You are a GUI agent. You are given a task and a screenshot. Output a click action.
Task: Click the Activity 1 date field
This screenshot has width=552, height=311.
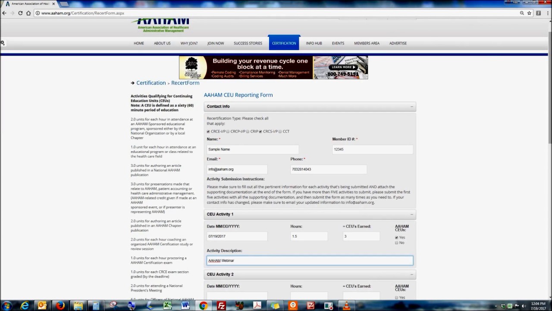click(x=237, y=236)
